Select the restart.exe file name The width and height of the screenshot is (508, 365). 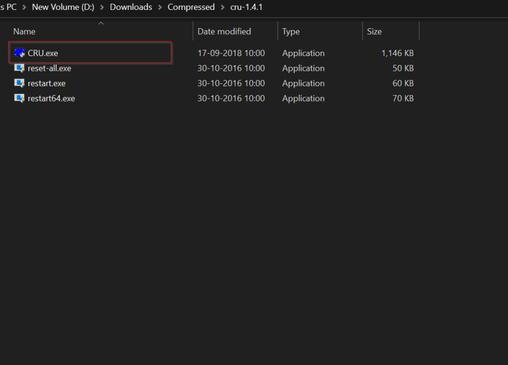coord(47,83)
